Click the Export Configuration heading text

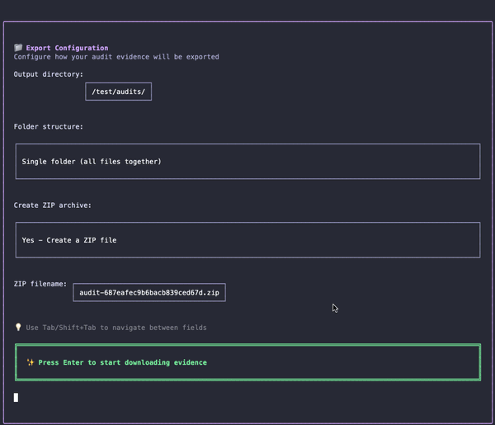(67, 48)
